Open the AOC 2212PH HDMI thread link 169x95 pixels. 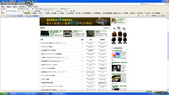pos(48,75)
